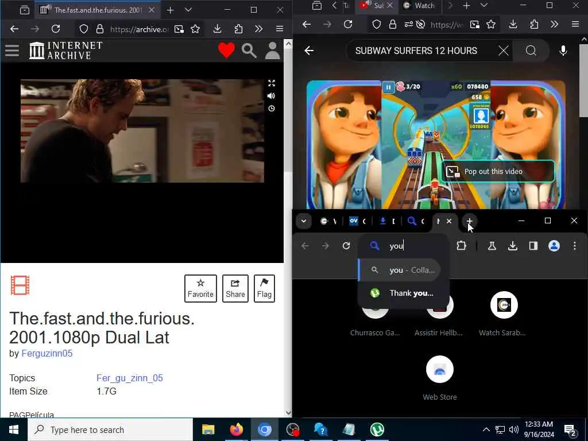Switch to the blue download-arrow Chrome tab
588x441 pixels.
[383, 221]
